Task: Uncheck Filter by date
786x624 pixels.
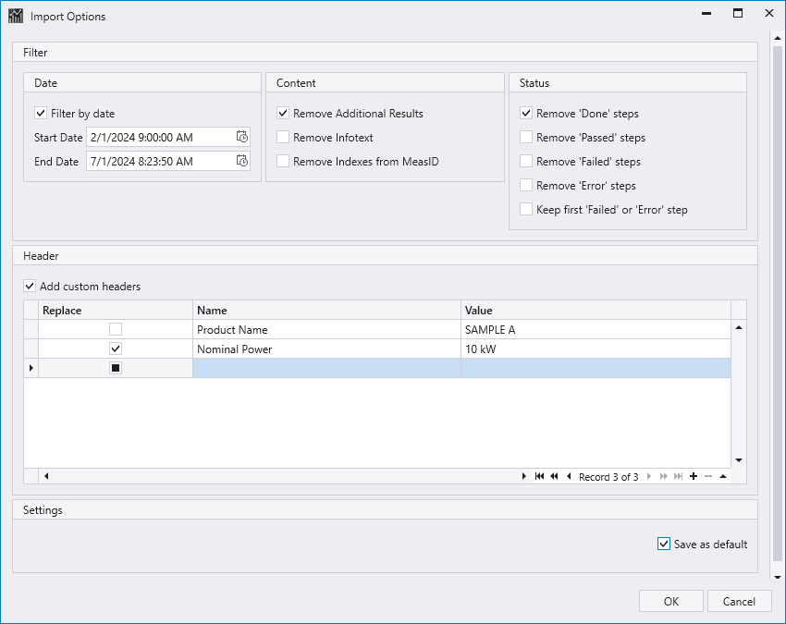Action: pos(41,114)
